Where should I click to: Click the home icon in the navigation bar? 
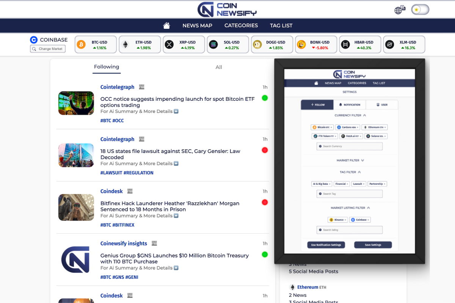[x=166, y=25]
